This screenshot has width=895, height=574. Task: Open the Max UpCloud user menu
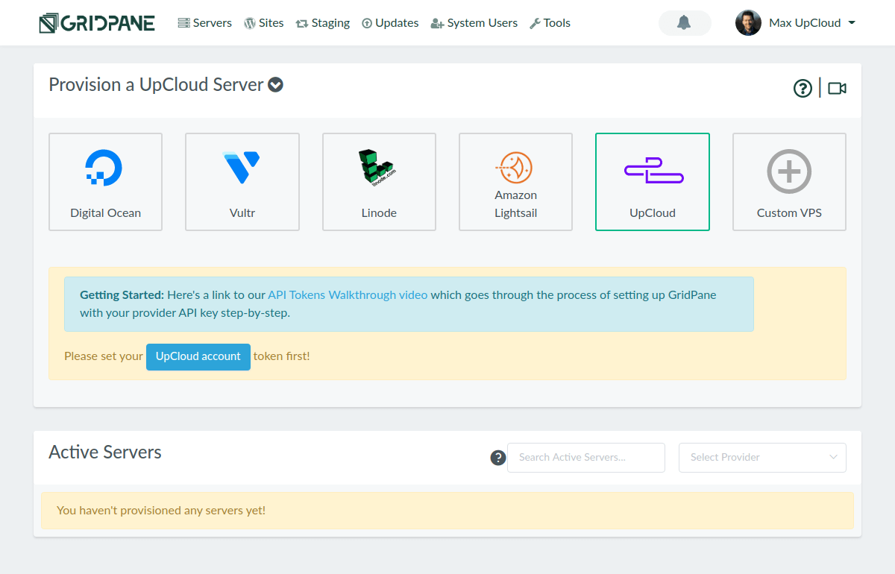click(x=796, y=23)
